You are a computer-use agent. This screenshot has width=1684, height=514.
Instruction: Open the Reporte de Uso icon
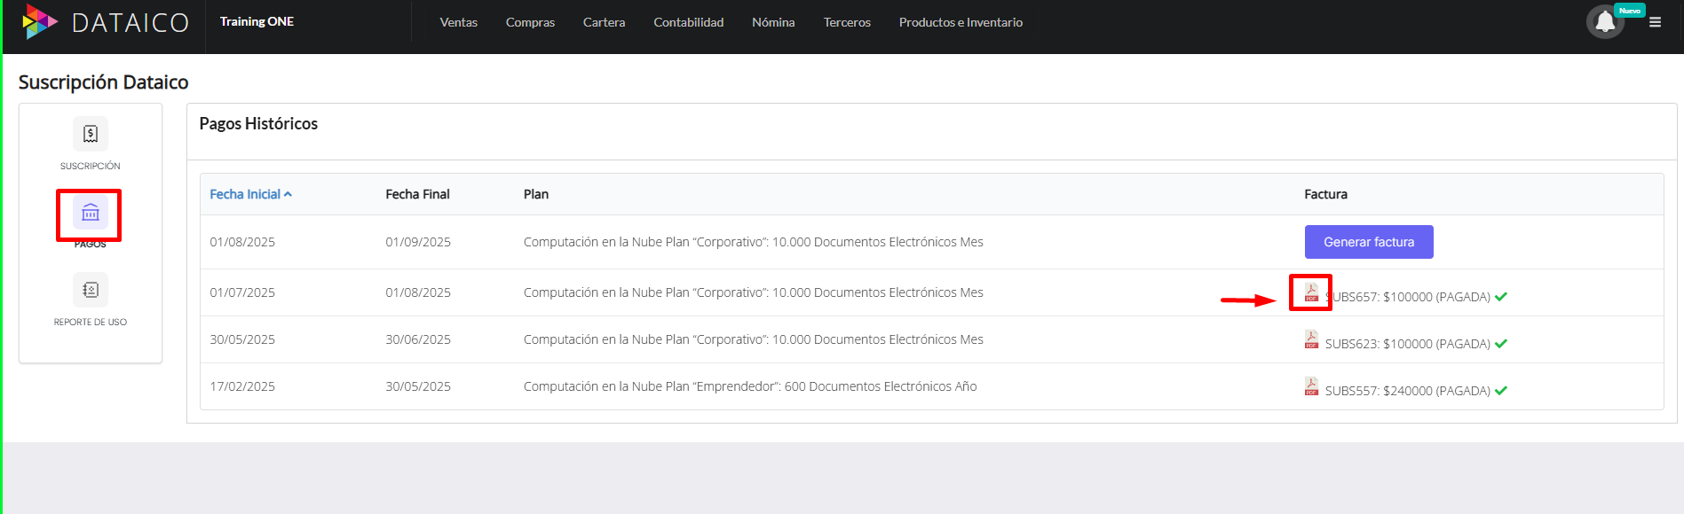pos(91,291)
